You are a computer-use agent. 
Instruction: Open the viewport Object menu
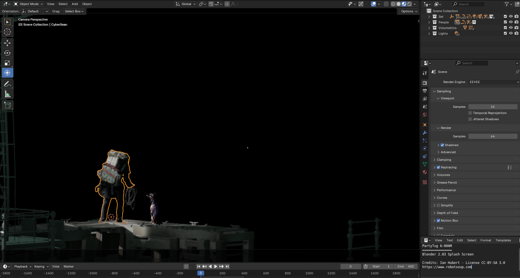pyautogui.click(x=87, y=4)
